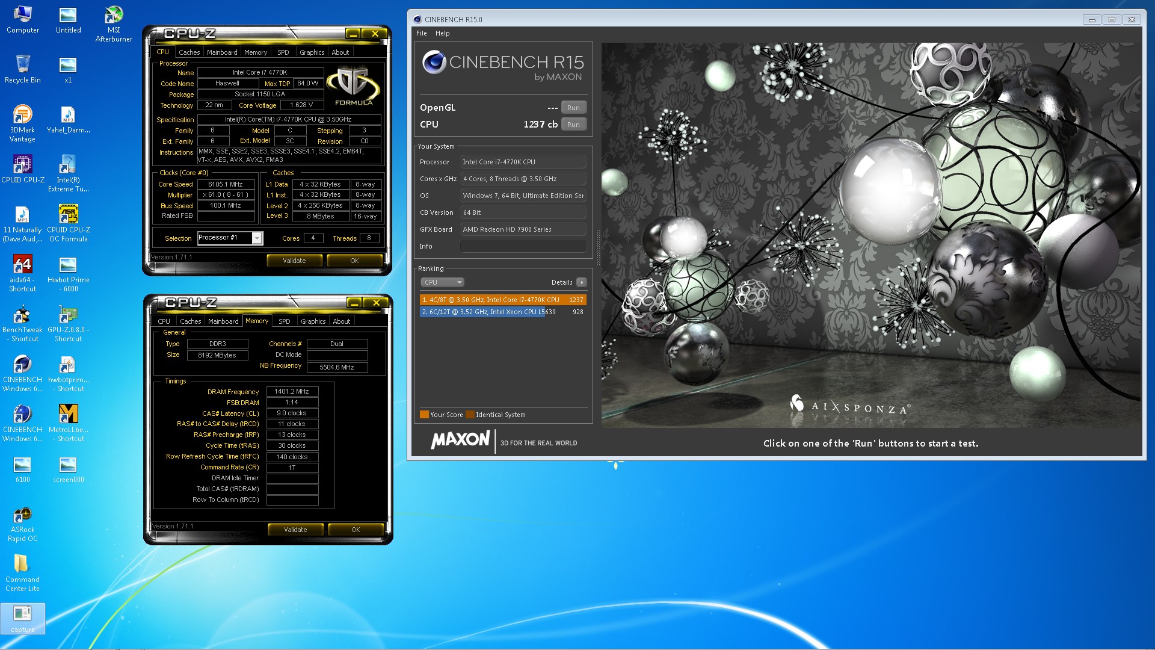
Task: Launch MetroLLbe shortcut icon
Action: coord(68,423)
